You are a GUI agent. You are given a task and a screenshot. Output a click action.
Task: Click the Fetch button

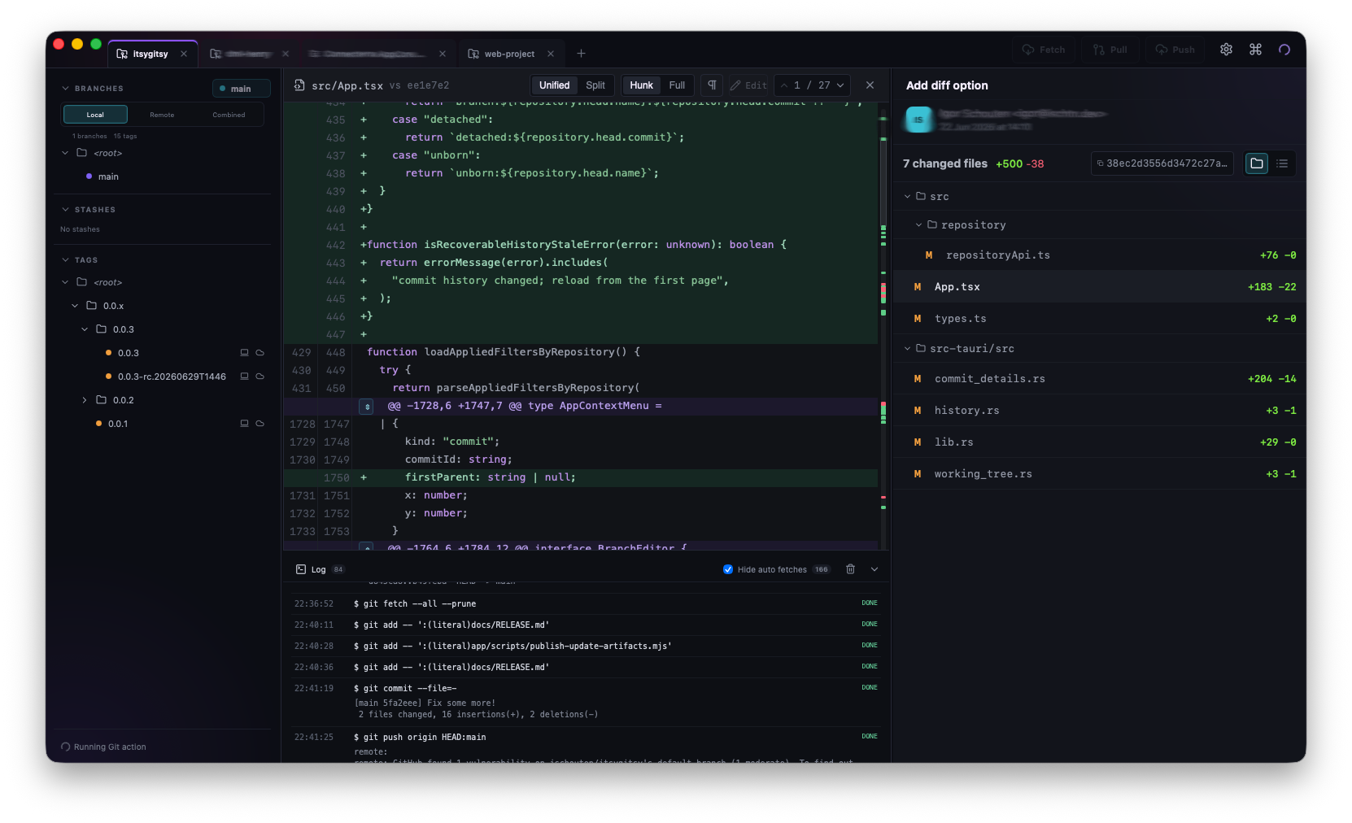[1044, 50]
